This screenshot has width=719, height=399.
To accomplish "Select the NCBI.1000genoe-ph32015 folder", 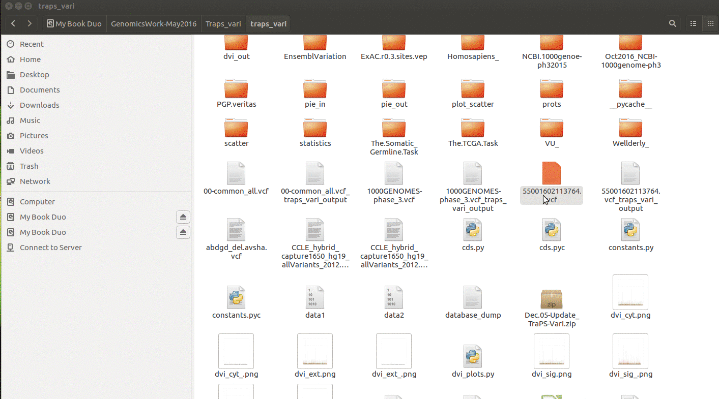I will pos(552,51).
